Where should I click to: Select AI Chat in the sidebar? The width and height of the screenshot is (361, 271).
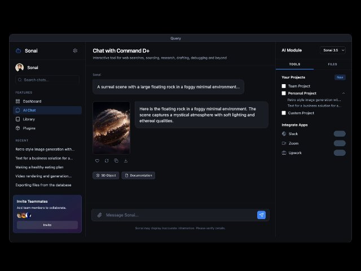pos(47,110)
